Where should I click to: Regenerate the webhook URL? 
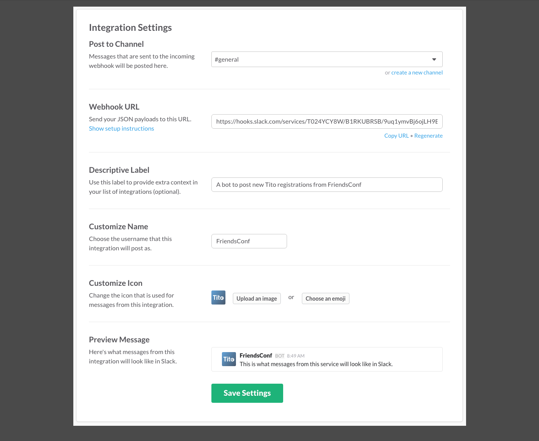428,136
